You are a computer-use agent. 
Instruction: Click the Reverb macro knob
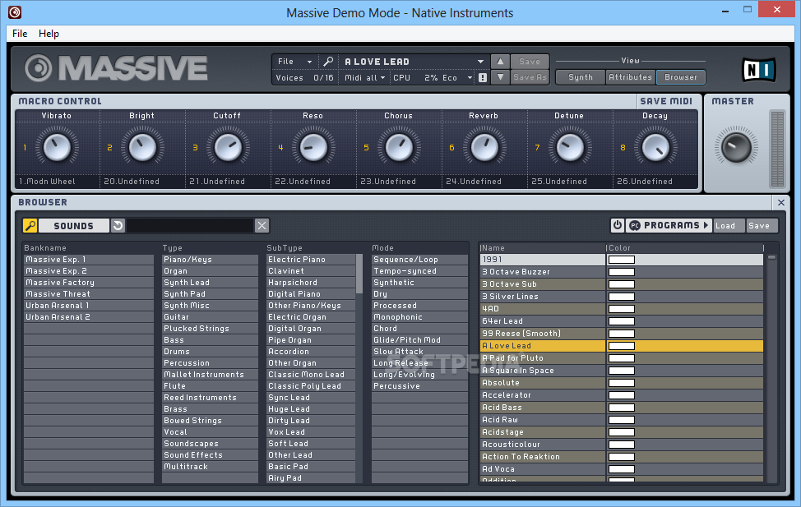click(484, 148)
